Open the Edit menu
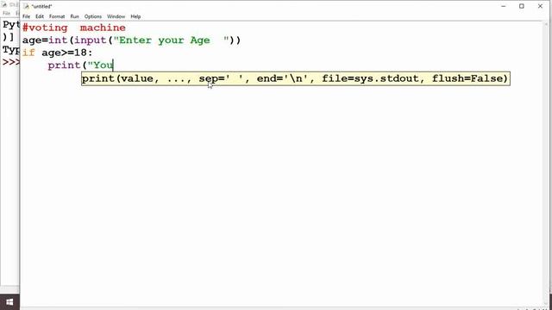Image resolution: width=552 pixels, height=310 pixels. 40,16
